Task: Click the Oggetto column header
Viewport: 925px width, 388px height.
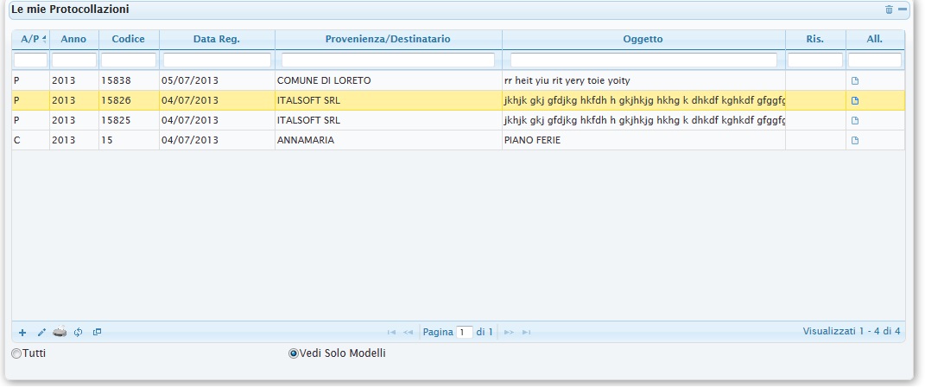Action: tap(643, 39)
